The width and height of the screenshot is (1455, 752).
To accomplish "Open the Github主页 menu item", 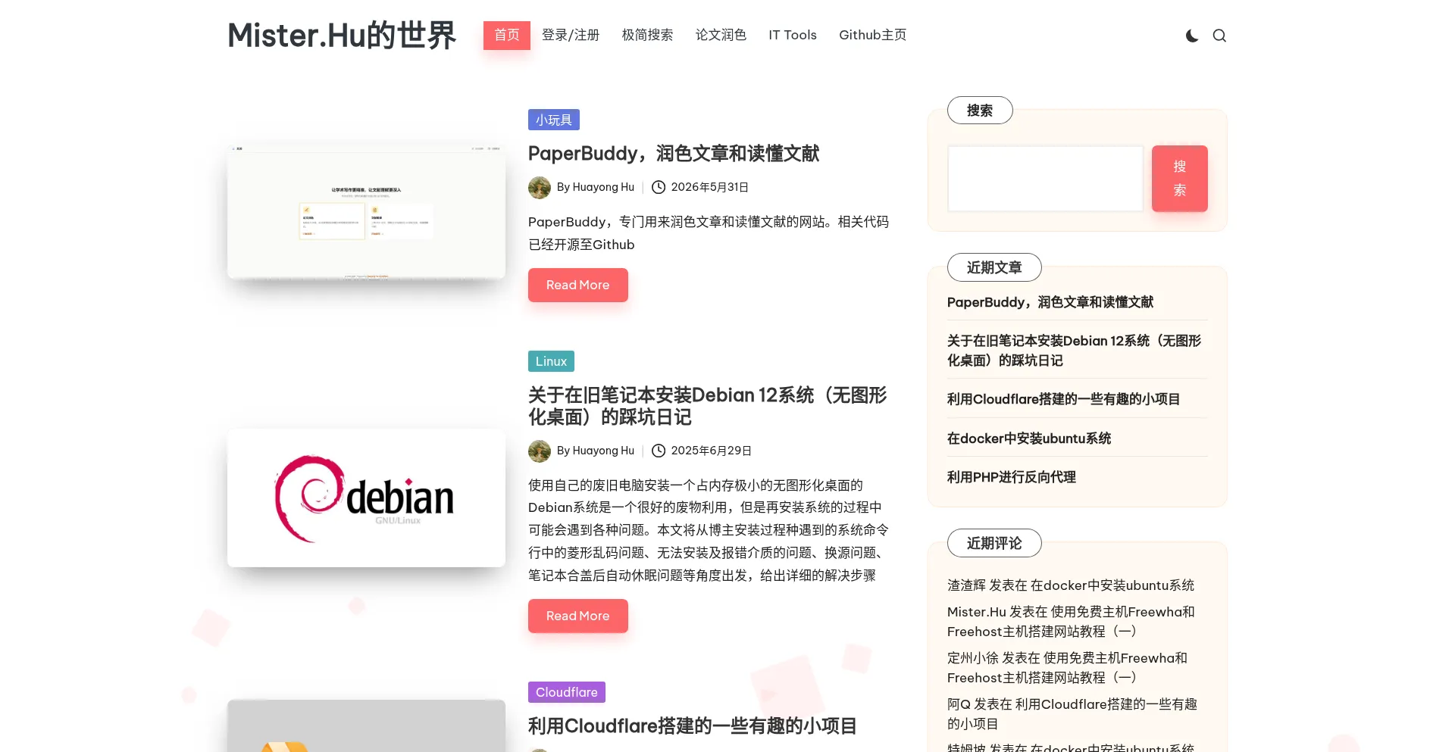I will point(872,35).
